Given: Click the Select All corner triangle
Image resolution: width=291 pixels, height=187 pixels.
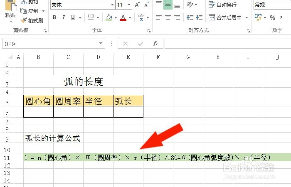Looking at the screenshot, I should 10,57.
